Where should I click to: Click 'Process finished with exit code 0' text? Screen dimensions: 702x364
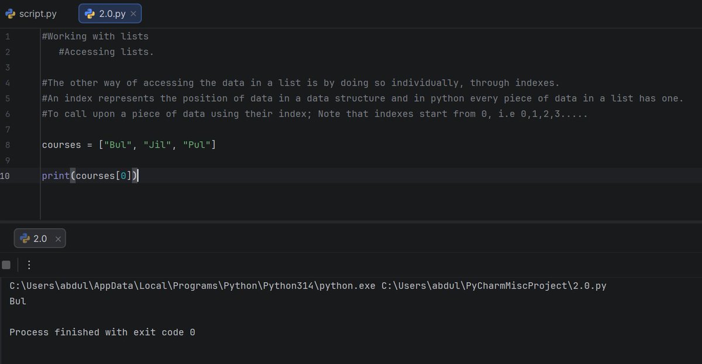click(x=102, y=332)
